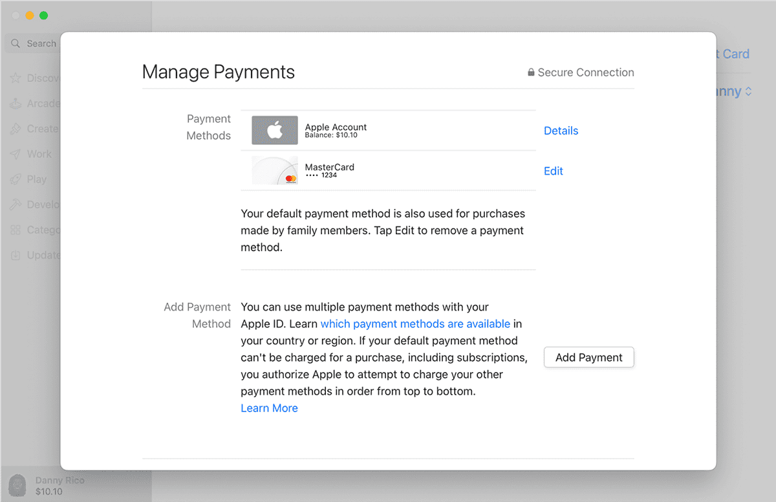Click the Work paper plane icon
Viewport: 776px width, 502px height.
[16, 154]
